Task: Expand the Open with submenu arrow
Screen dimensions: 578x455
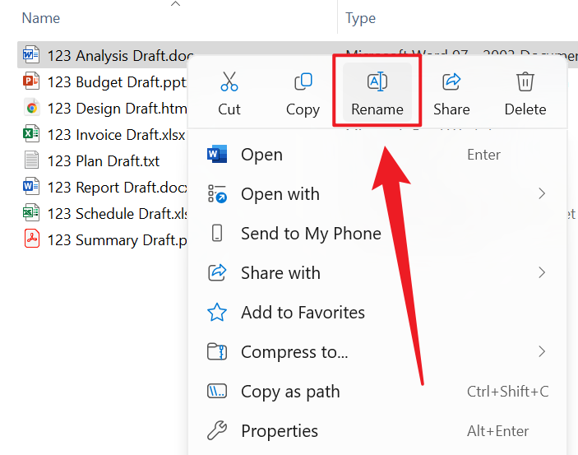Action: click(x=542, y=194)
